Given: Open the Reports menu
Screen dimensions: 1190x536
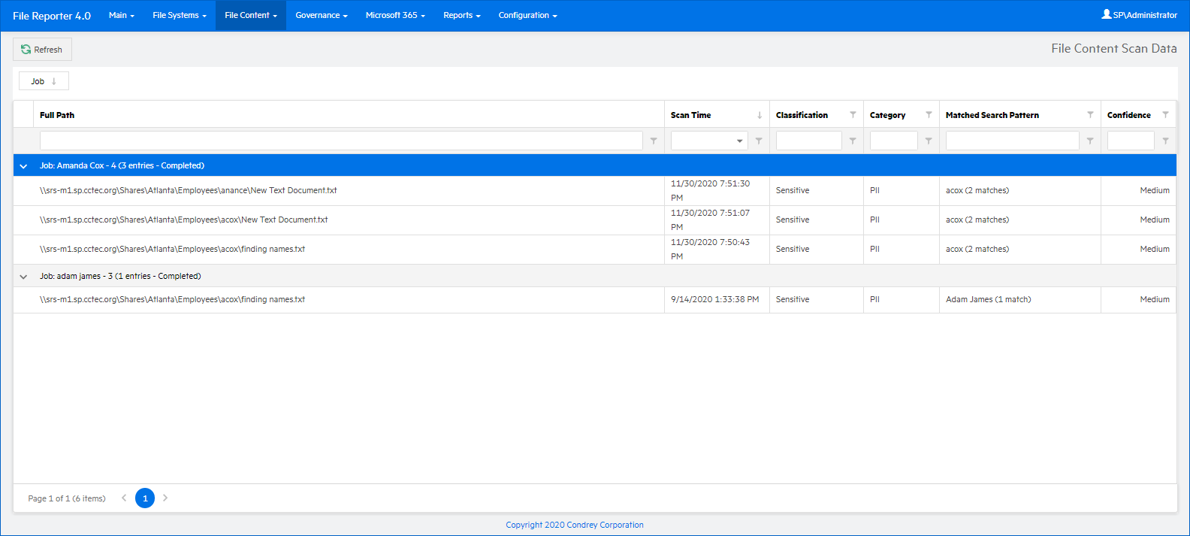Looking at the screenshot, I should click(x=461, y=15).
